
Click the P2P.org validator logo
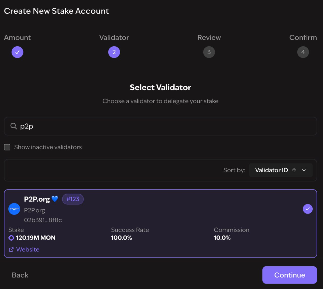click(x=14, y=209)
